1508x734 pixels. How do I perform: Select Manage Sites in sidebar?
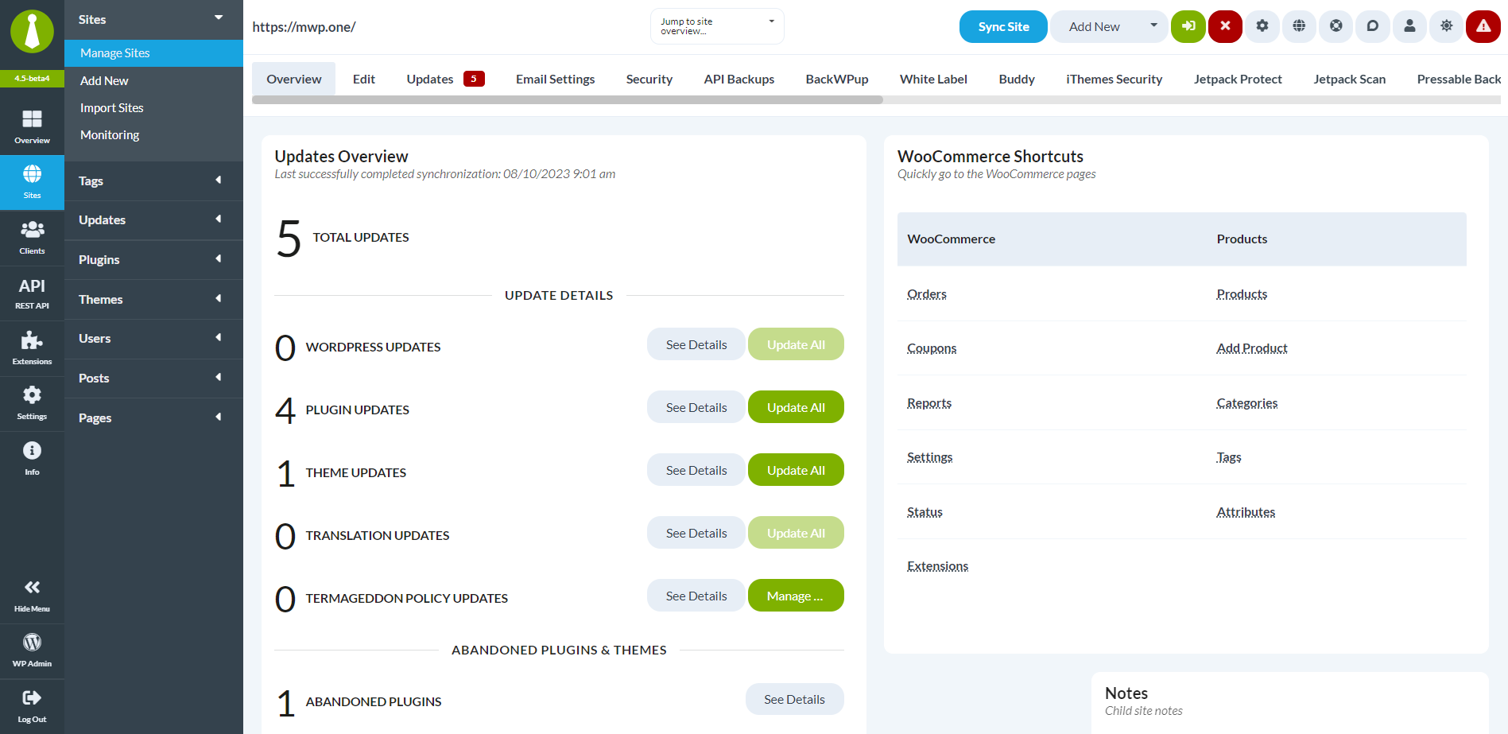point(153,53)
